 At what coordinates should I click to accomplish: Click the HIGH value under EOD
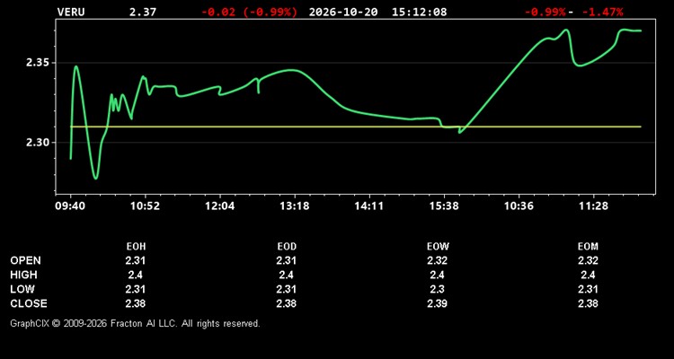point(287,275)
